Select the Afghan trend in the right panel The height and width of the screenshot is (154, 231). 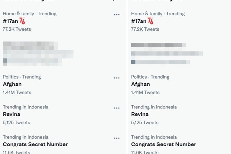point(140,84)
